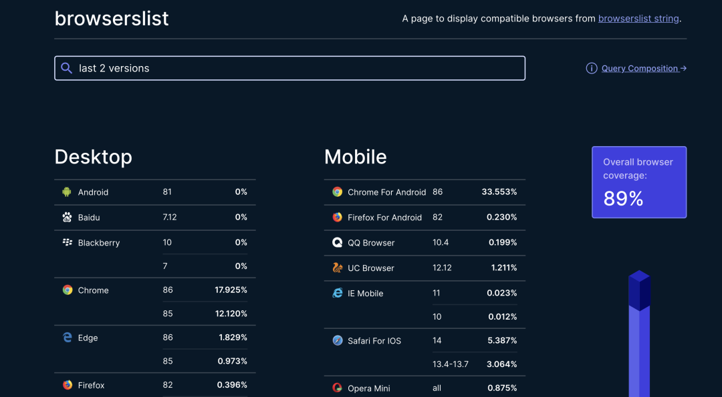The image size is (722, 397).
Task: Click the Query Composition info icon
Action: pyautogui.click(x=592, y=68)
